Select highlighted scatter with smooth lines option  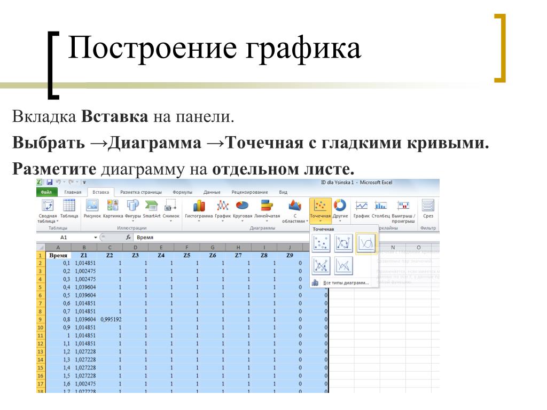366,243
